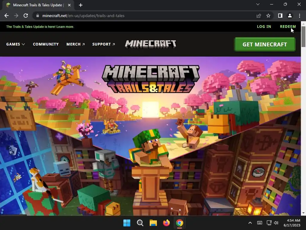The width and height of the screenshot is (306, 230).
Task: Open Windows taskbar search
Action: (x=140, y=223)
